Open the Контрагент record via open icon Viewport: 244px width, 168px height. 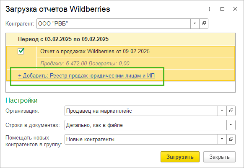coord(204,23)
